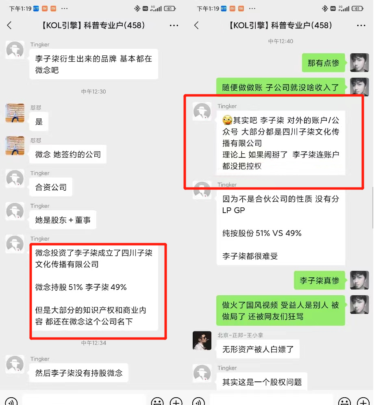Tap the avatar of 北京-正邦-王小拿
The width and height of the screenshot is (374, 405).
202,341
